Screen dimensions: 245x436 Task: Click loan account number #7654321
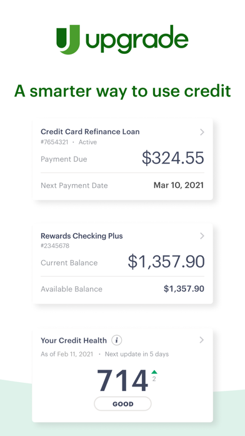54,142
